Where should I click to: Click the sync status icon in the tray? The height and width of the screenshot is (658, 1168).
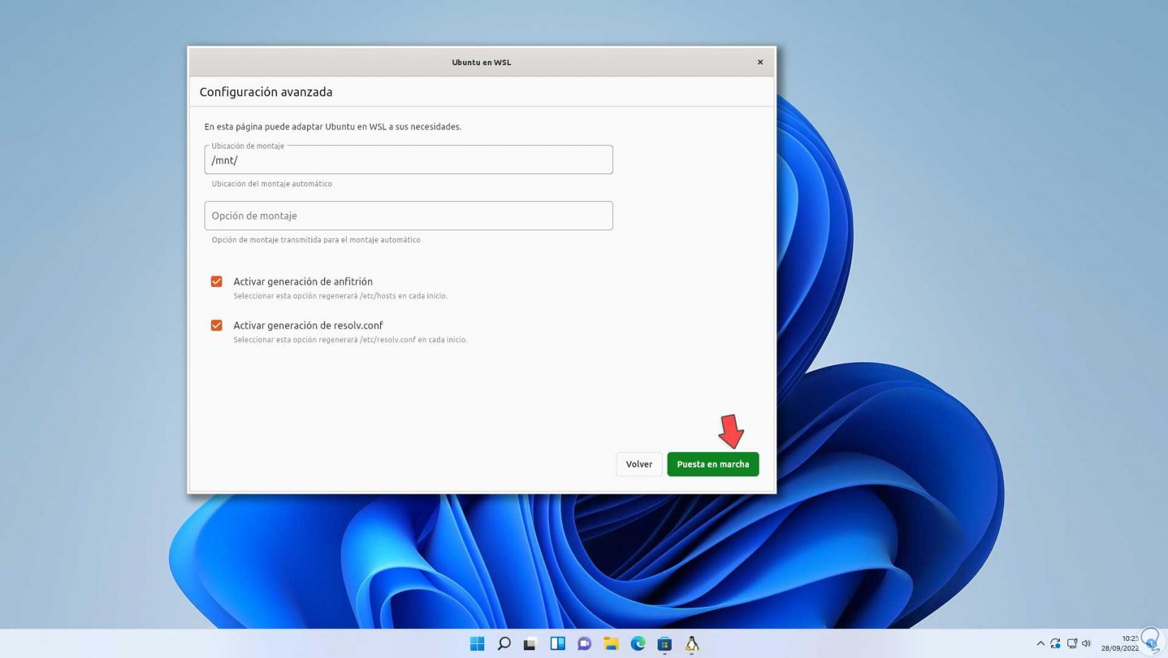point(1055,643)
